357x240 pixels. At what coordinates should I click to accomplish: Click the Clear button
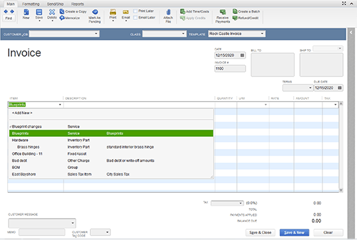[328, 233]
